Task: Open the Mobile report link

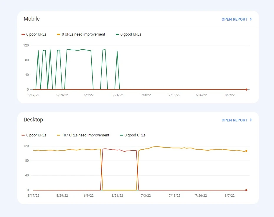Action: (x=237, y=19)
